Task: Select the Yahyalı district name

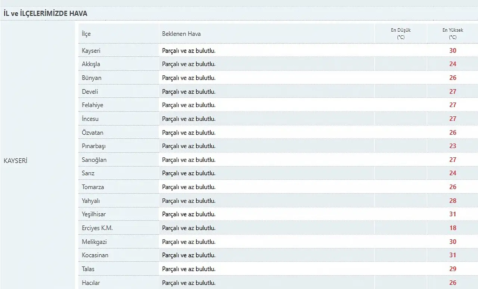Action: click(x=91, y=201)
